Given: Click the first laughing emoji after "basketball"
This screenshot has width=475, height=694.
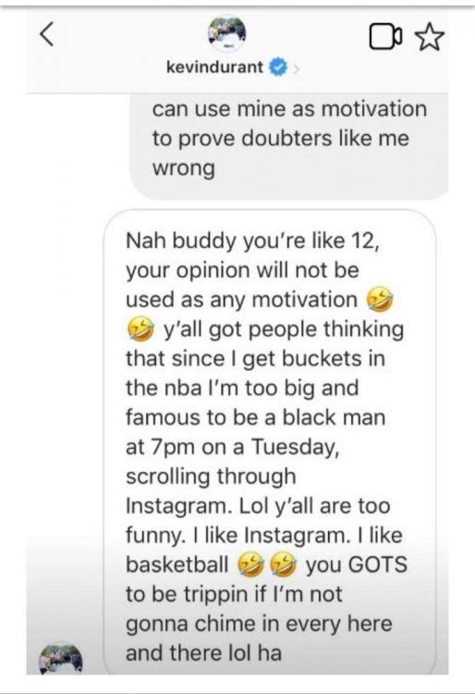Looking at the screenshot, I should 250,564.
